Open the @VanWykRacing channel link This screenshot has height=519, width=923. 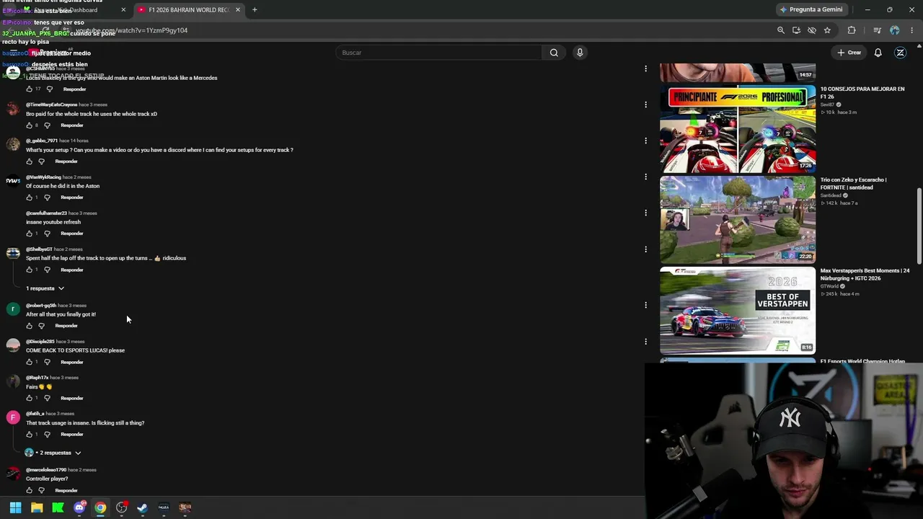(x=44, y=177)
